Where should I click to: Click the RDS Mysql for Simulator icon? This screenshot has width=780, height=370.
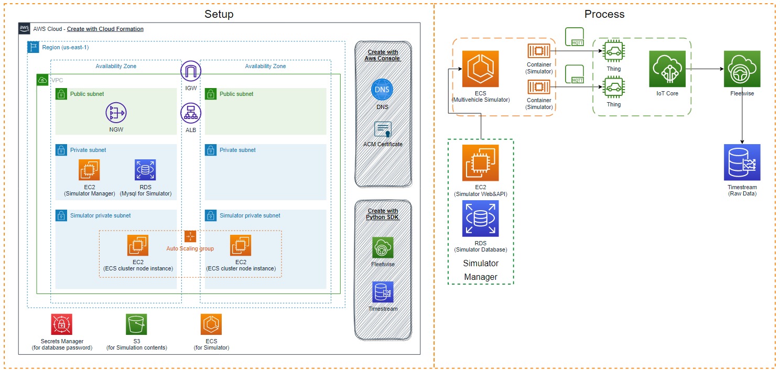click(x=145, y=170)
